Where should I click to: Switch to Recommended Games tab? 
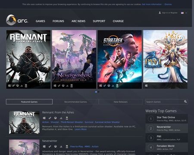point(75,102)
